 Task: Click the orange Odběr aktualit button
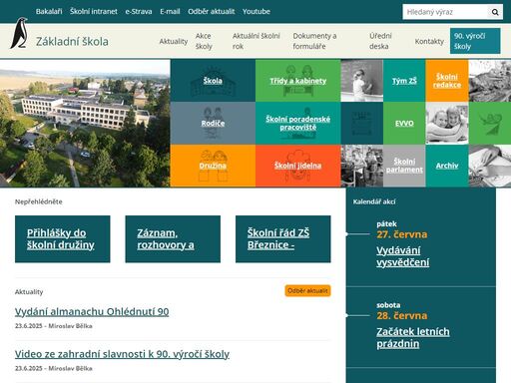(x=307, y=291)
